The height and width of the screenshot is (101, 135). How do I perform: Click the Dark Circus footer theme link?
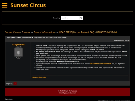click(x=9, y=99)
